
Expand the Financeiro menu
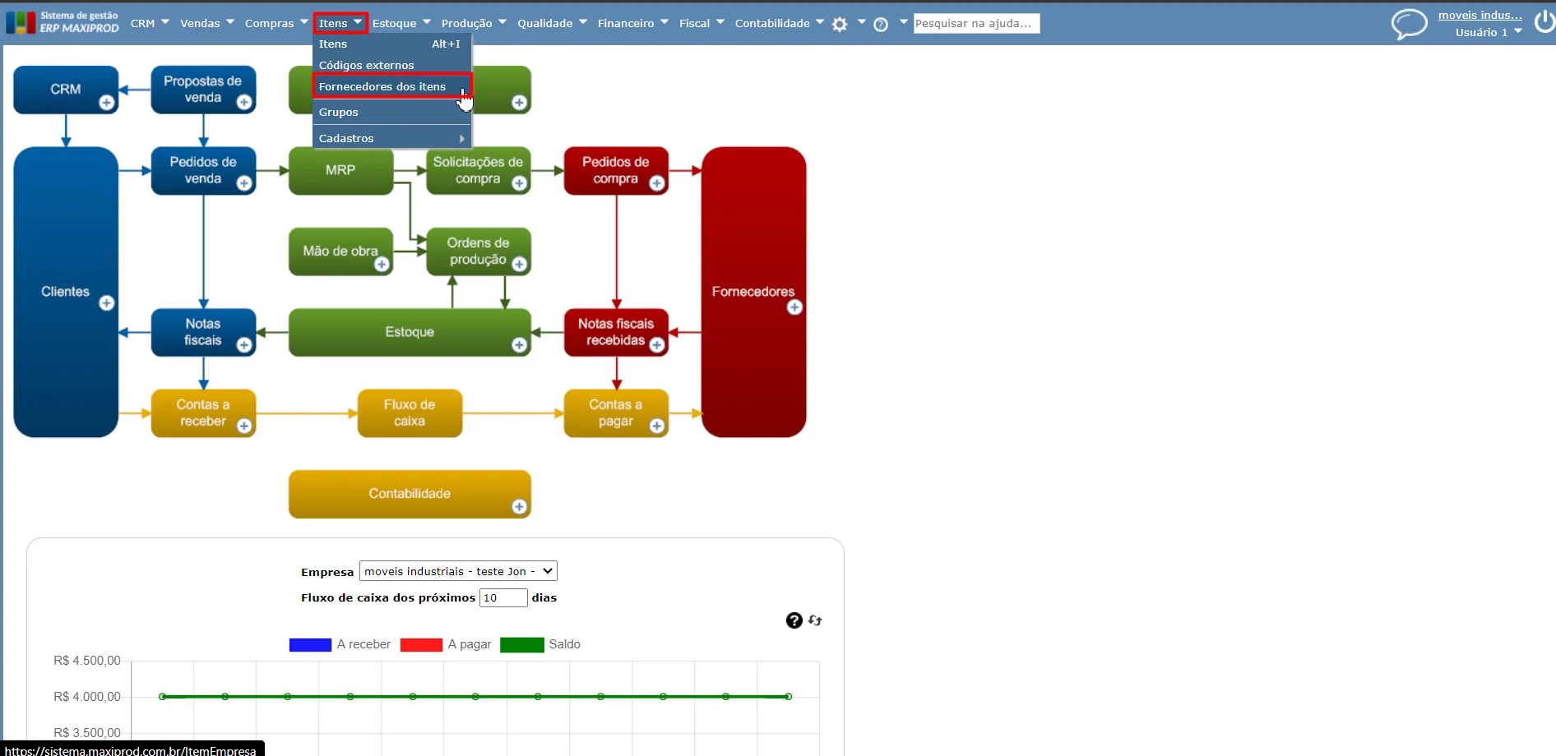point(633,23)
